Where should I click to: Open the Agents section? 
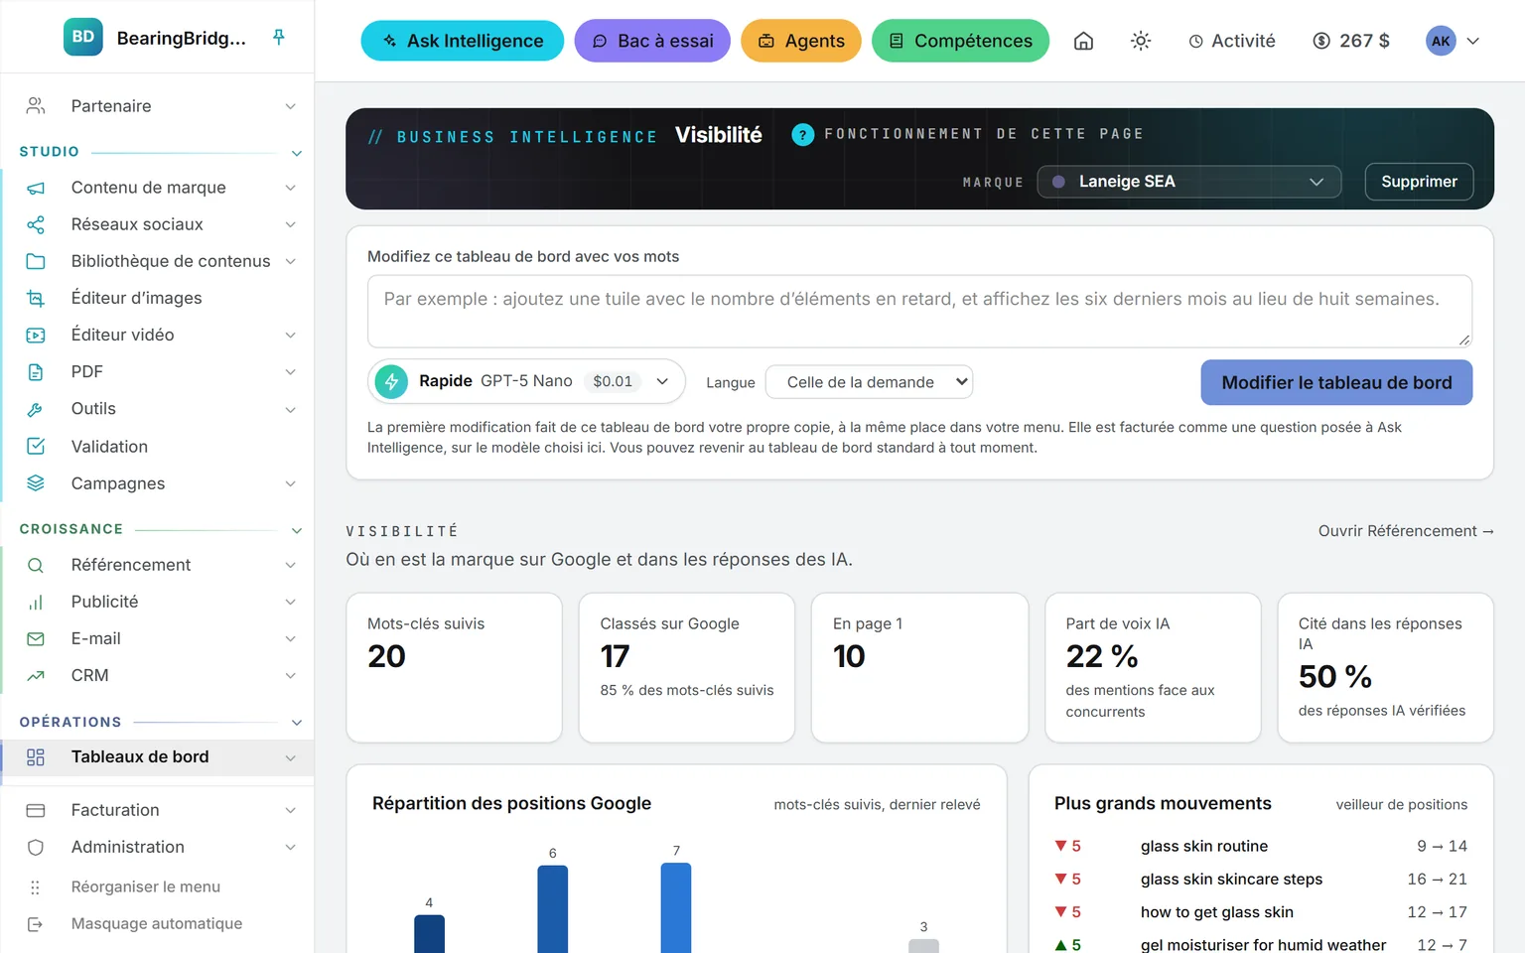[x=801, y=41]
